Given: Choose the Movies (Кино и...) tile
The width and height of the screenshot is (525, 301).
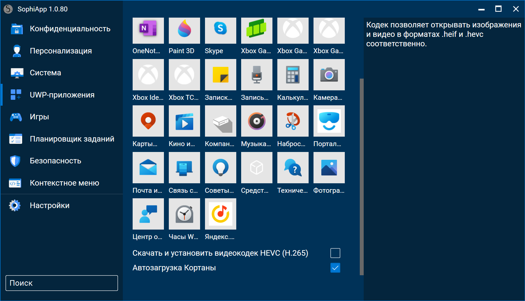Looking at the screenshot, I should (184, 121).
